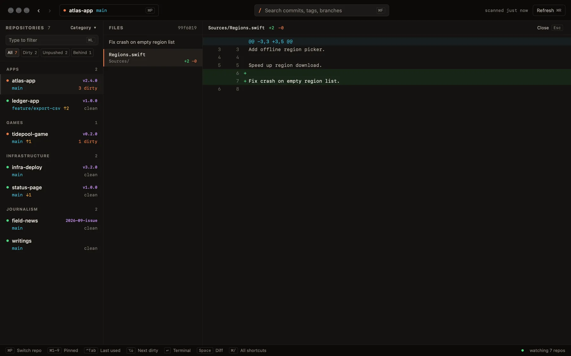Open the Category grouping dropdown
Image resolution: width=571 pixels, height=356 pixels.
coord(83,28)
